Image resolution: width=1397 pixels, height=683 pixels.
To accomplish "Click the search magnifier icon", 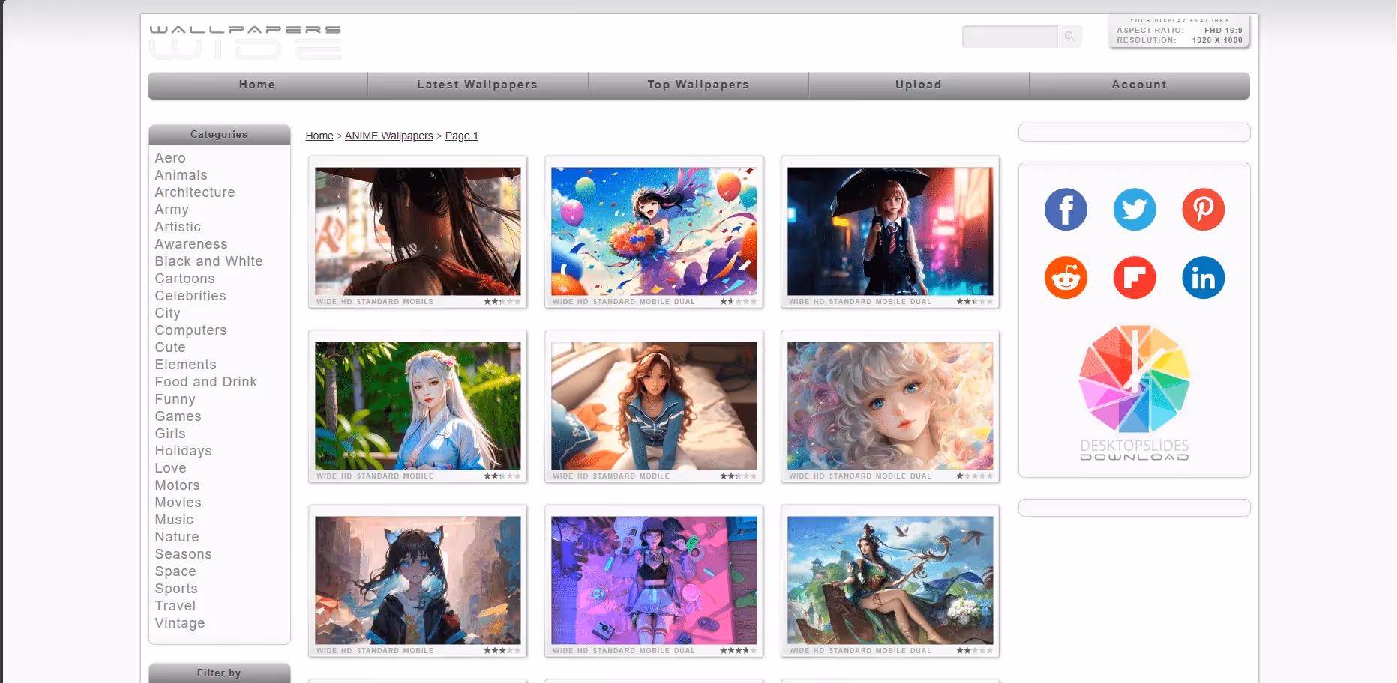I will coord(1069,37).
